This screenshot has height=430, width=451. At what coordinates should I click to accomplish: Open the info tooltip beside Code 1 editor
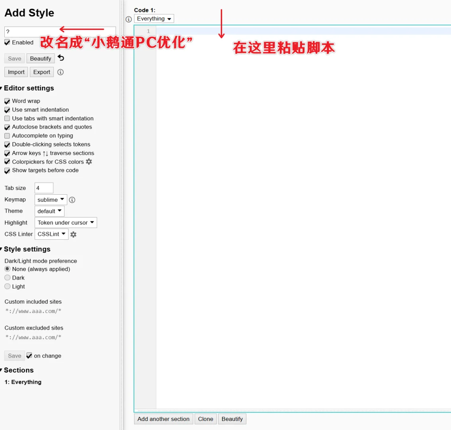pos(129,19)
